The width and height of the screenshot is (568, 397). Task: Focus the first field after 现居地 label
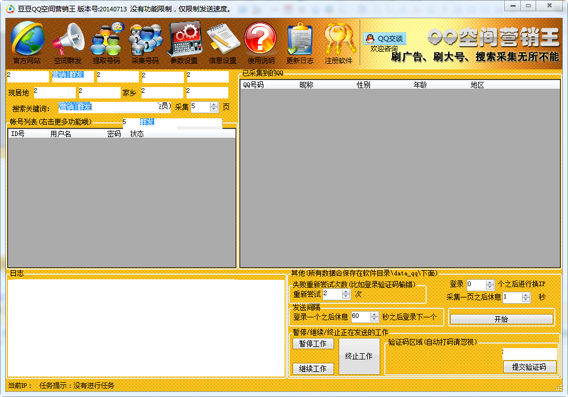point(55,93)
